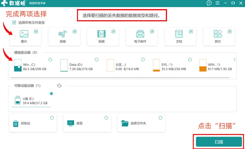Select the 音频 audio type icon
The width and height of the screenshot is (245, 149).
coord(63,34)
